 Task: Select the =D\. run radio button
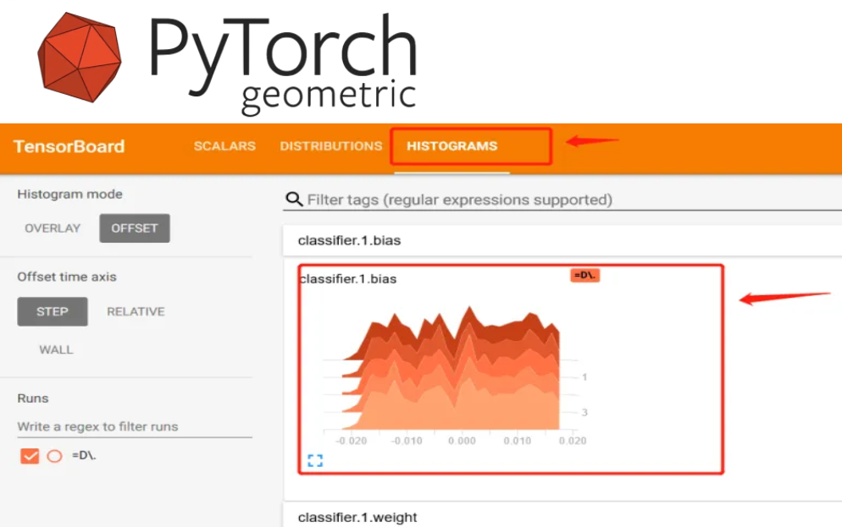pyautogui.click(x=54, y=456)
